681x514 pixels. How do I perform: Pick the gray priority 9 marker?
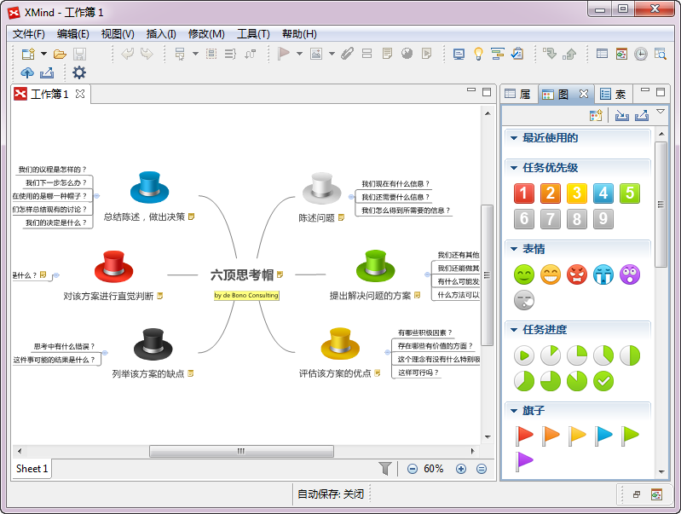(x=603, y=219)
